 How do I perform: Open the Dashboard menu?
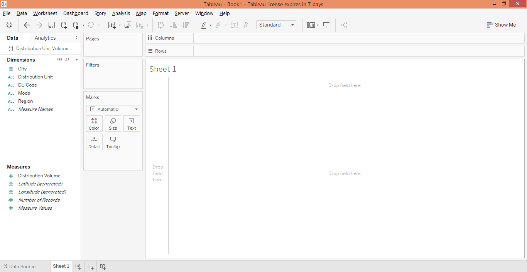click(76, 13)
